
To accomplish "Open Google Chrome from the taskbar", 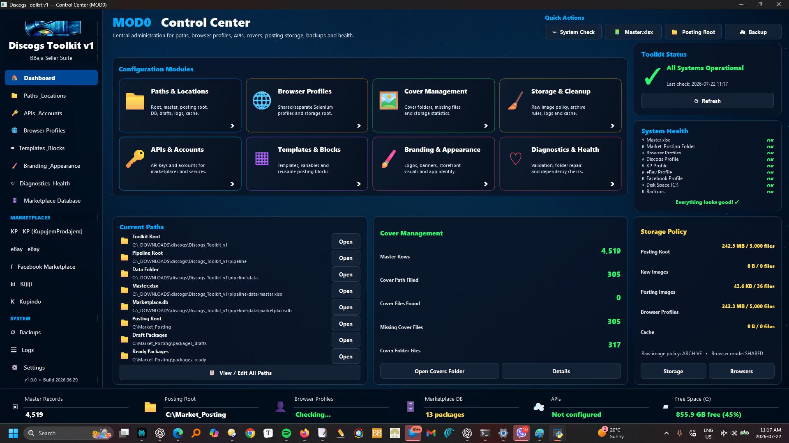I will pos(250,433).
